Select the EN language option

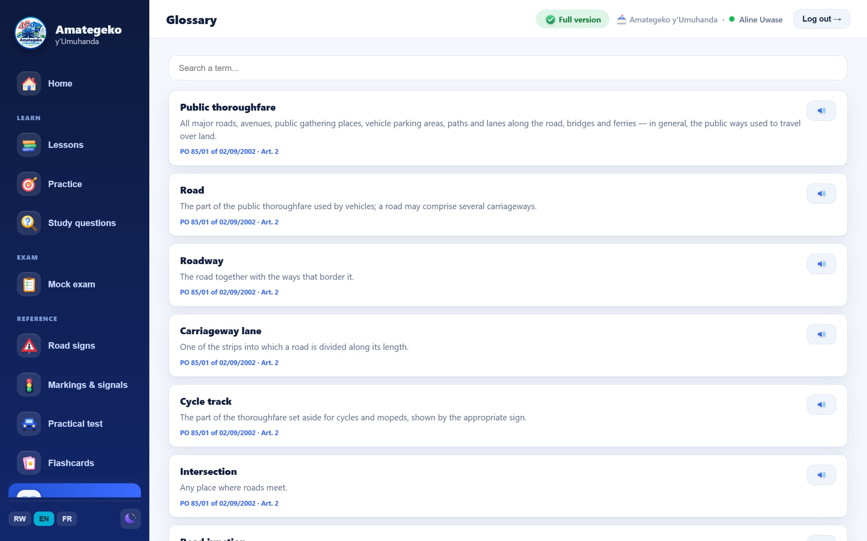point(44,519)
